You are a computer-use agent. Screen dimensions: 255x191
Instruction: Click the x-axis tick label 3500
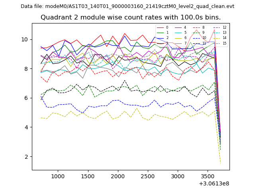(x=208, y=176)
